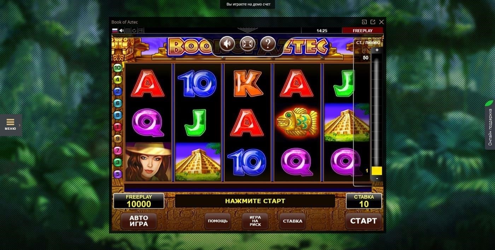The width and height of the screenshot is (495, 250).
Task: Open the МЕНЮ hamburger side menu
Action: (x=11, y=125)
